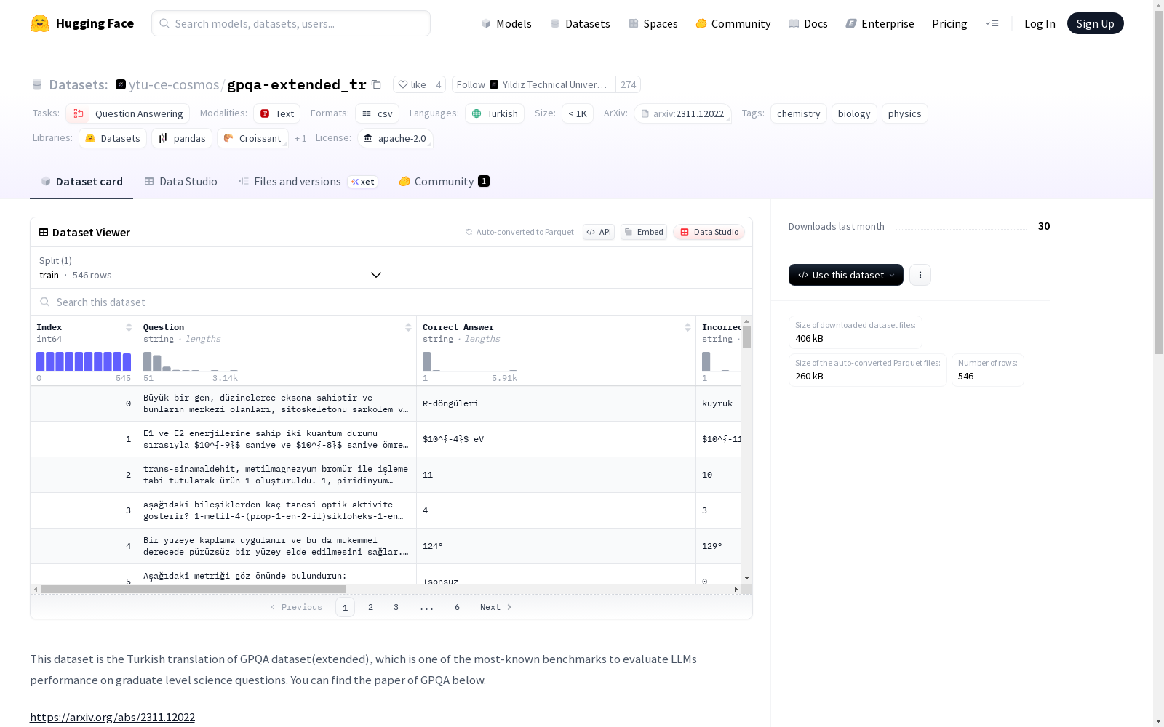Image resolution: width=1164 pixels, height=727 pixels.
Task: Open the arxiv.org/abs/2311.12022 paper link
Action: 112,717
